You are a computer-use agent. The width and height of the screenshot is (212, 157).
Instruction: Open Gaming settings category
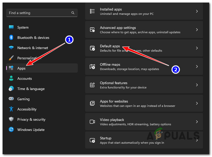click(42, 99)
